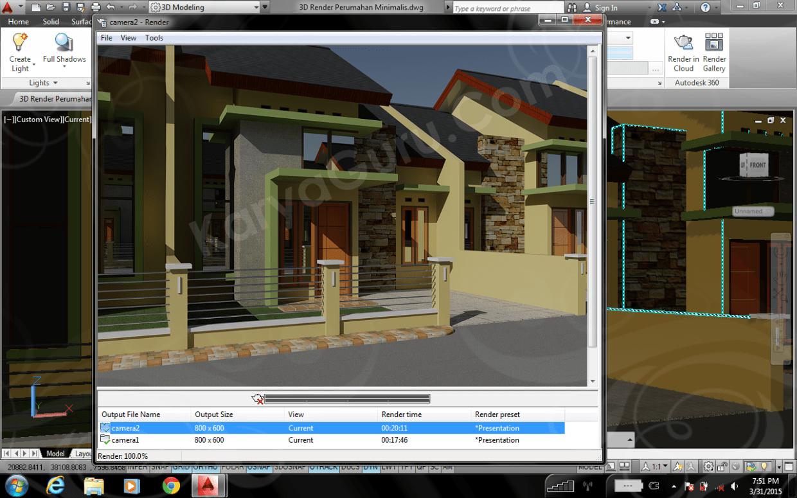Toggle OSNAP in status bar
797x498 pixels.
(258, 467)
